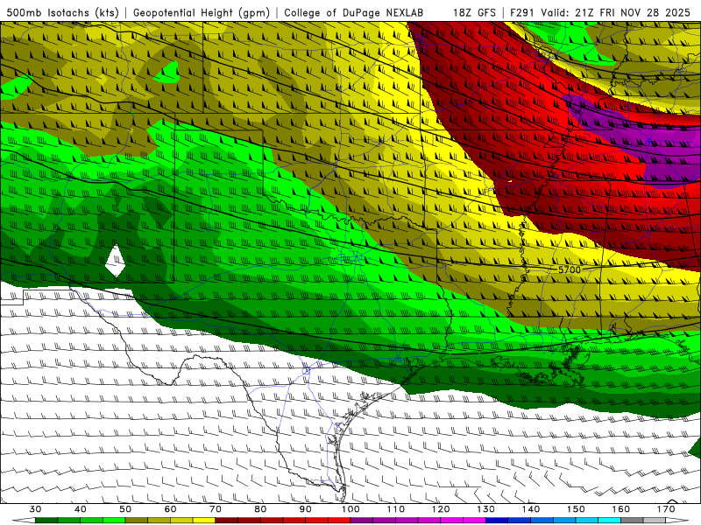Click the "Geopotential Height (gpm)" header text
Viewport: 701px width, 525px height.
point(202,13)
